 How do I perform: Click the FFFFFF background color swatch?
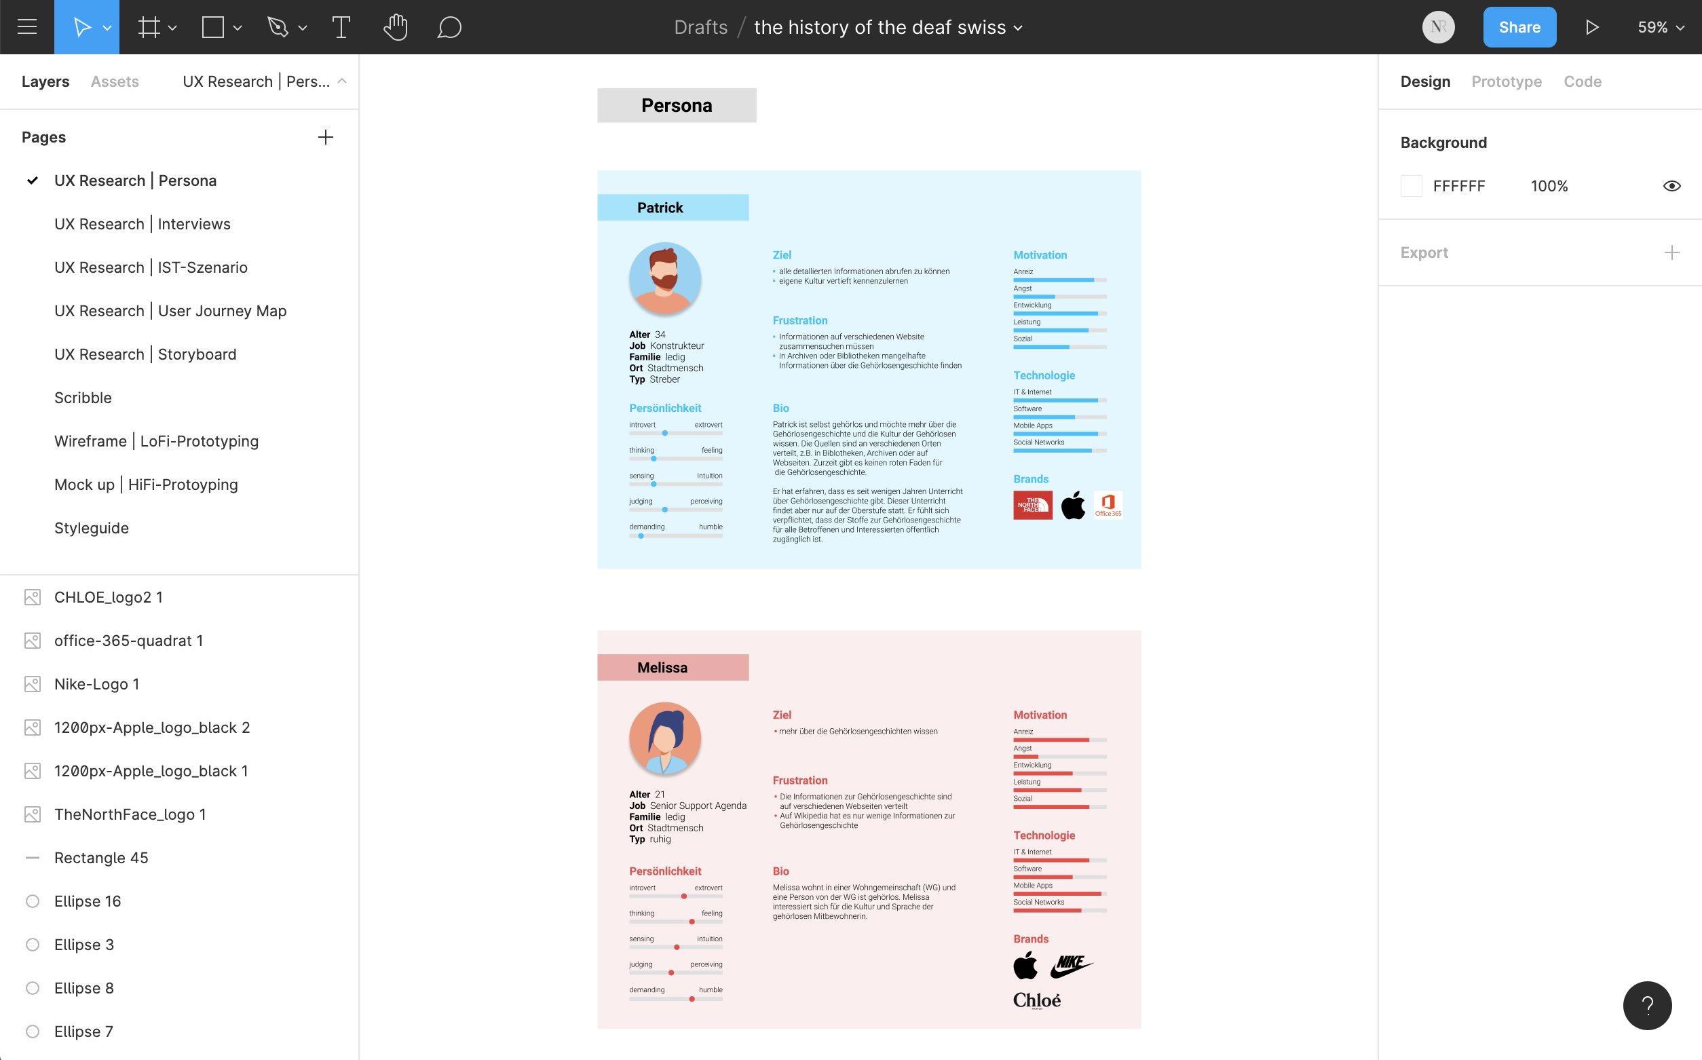[1411, 186]
